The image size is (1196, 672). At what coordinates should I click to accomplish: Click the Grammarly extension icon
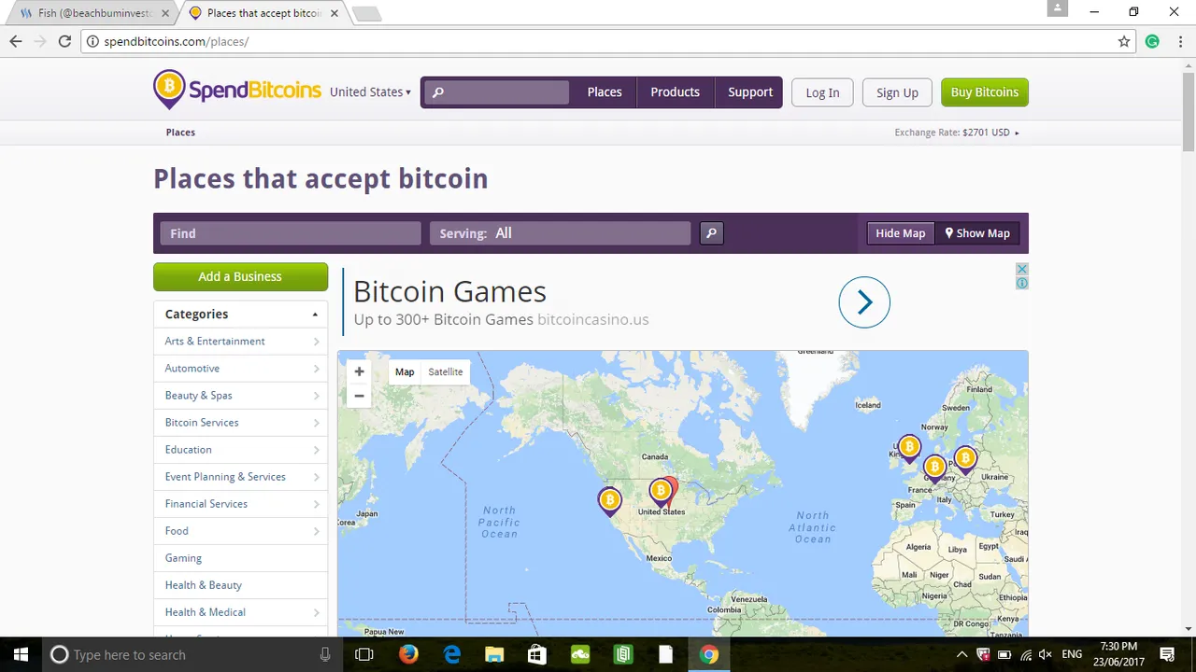(1152, 41)
